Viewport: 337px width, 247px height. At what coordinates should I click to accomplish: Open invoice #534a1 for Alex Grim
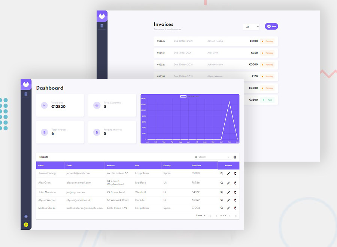point(216,53)
